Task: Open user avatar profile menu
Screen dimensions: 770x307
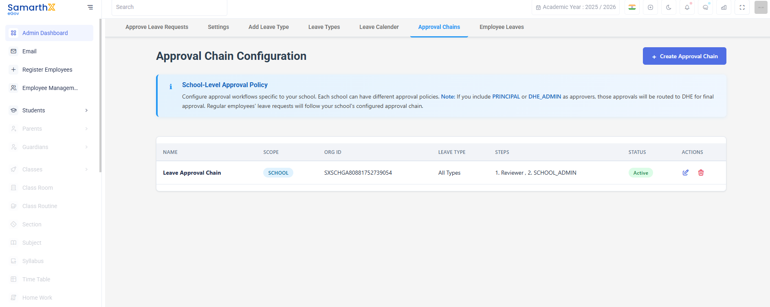Action: click(x=761, y=7)
